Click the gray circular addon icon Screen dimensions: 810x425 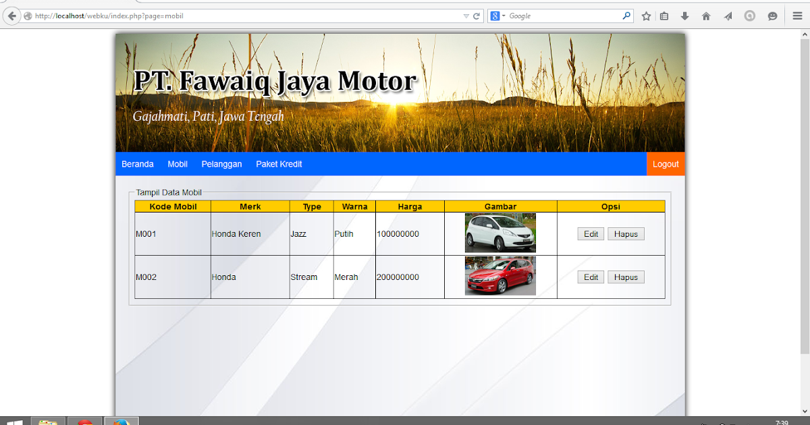750,16
